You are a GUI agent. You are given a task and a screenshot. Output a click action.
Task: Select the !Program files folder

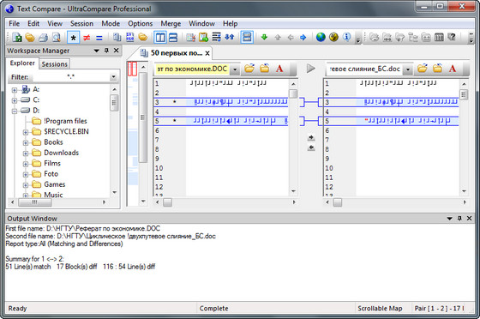tap(65, 121)
